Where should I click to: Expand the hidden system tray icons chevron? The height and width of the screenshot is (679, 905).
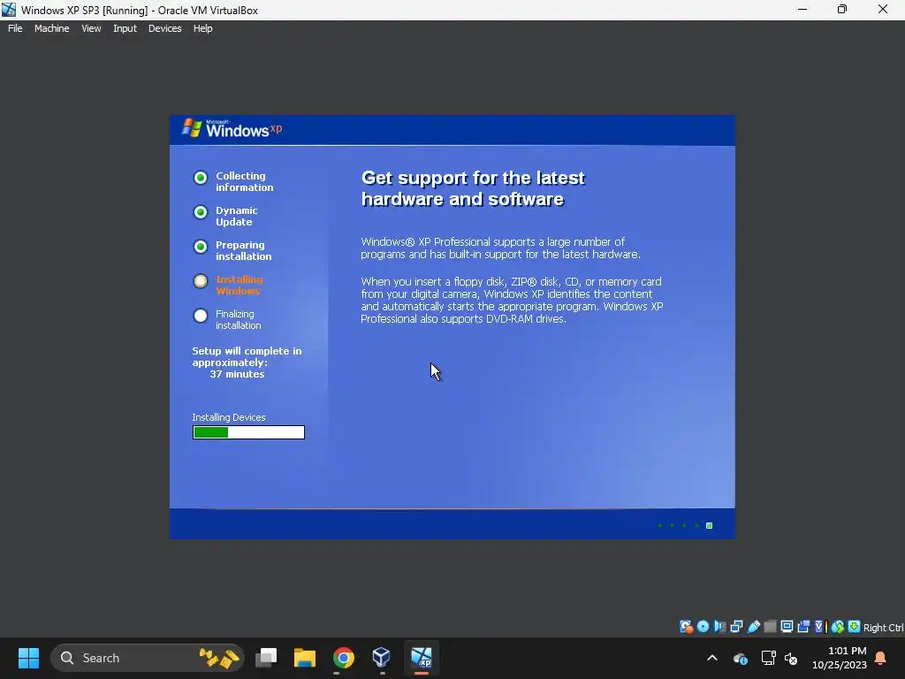tap(712, 658)
